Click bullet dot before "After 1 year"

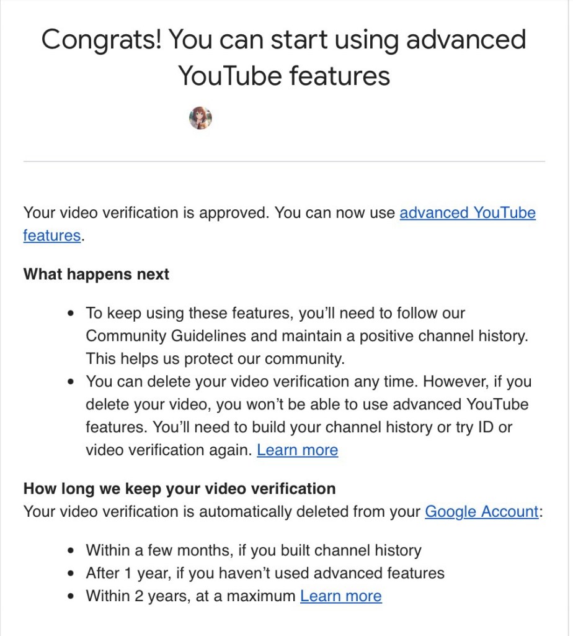73,573
